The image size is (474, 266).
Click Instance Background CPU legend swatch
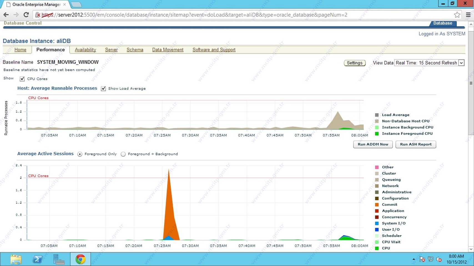point(377,127)
